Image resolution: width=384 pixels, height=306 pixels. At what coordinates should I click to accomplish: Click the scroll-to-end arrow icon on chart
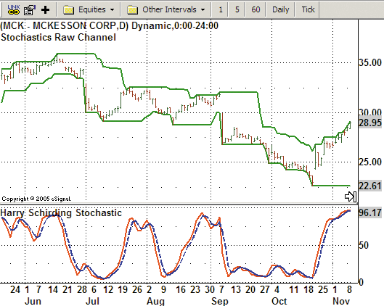pos(351,197)
